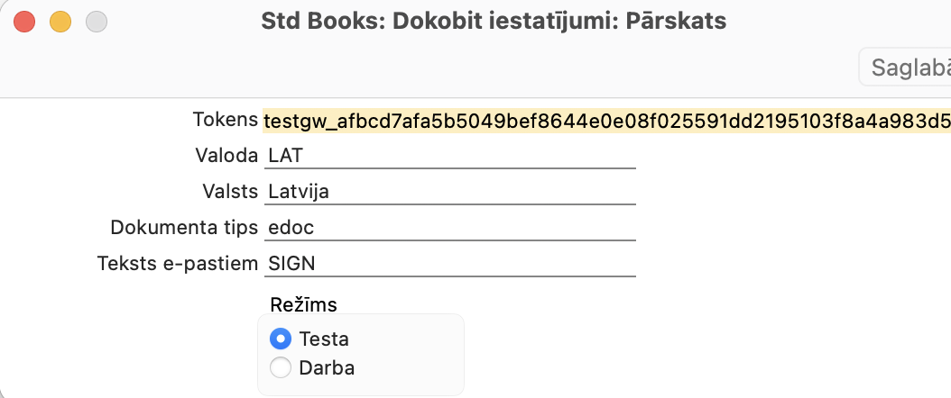The height and width of the screenshot is (398, 951).
Task: Click the Valoda label text
Action: pyautogui.click(x=226, y=156)
